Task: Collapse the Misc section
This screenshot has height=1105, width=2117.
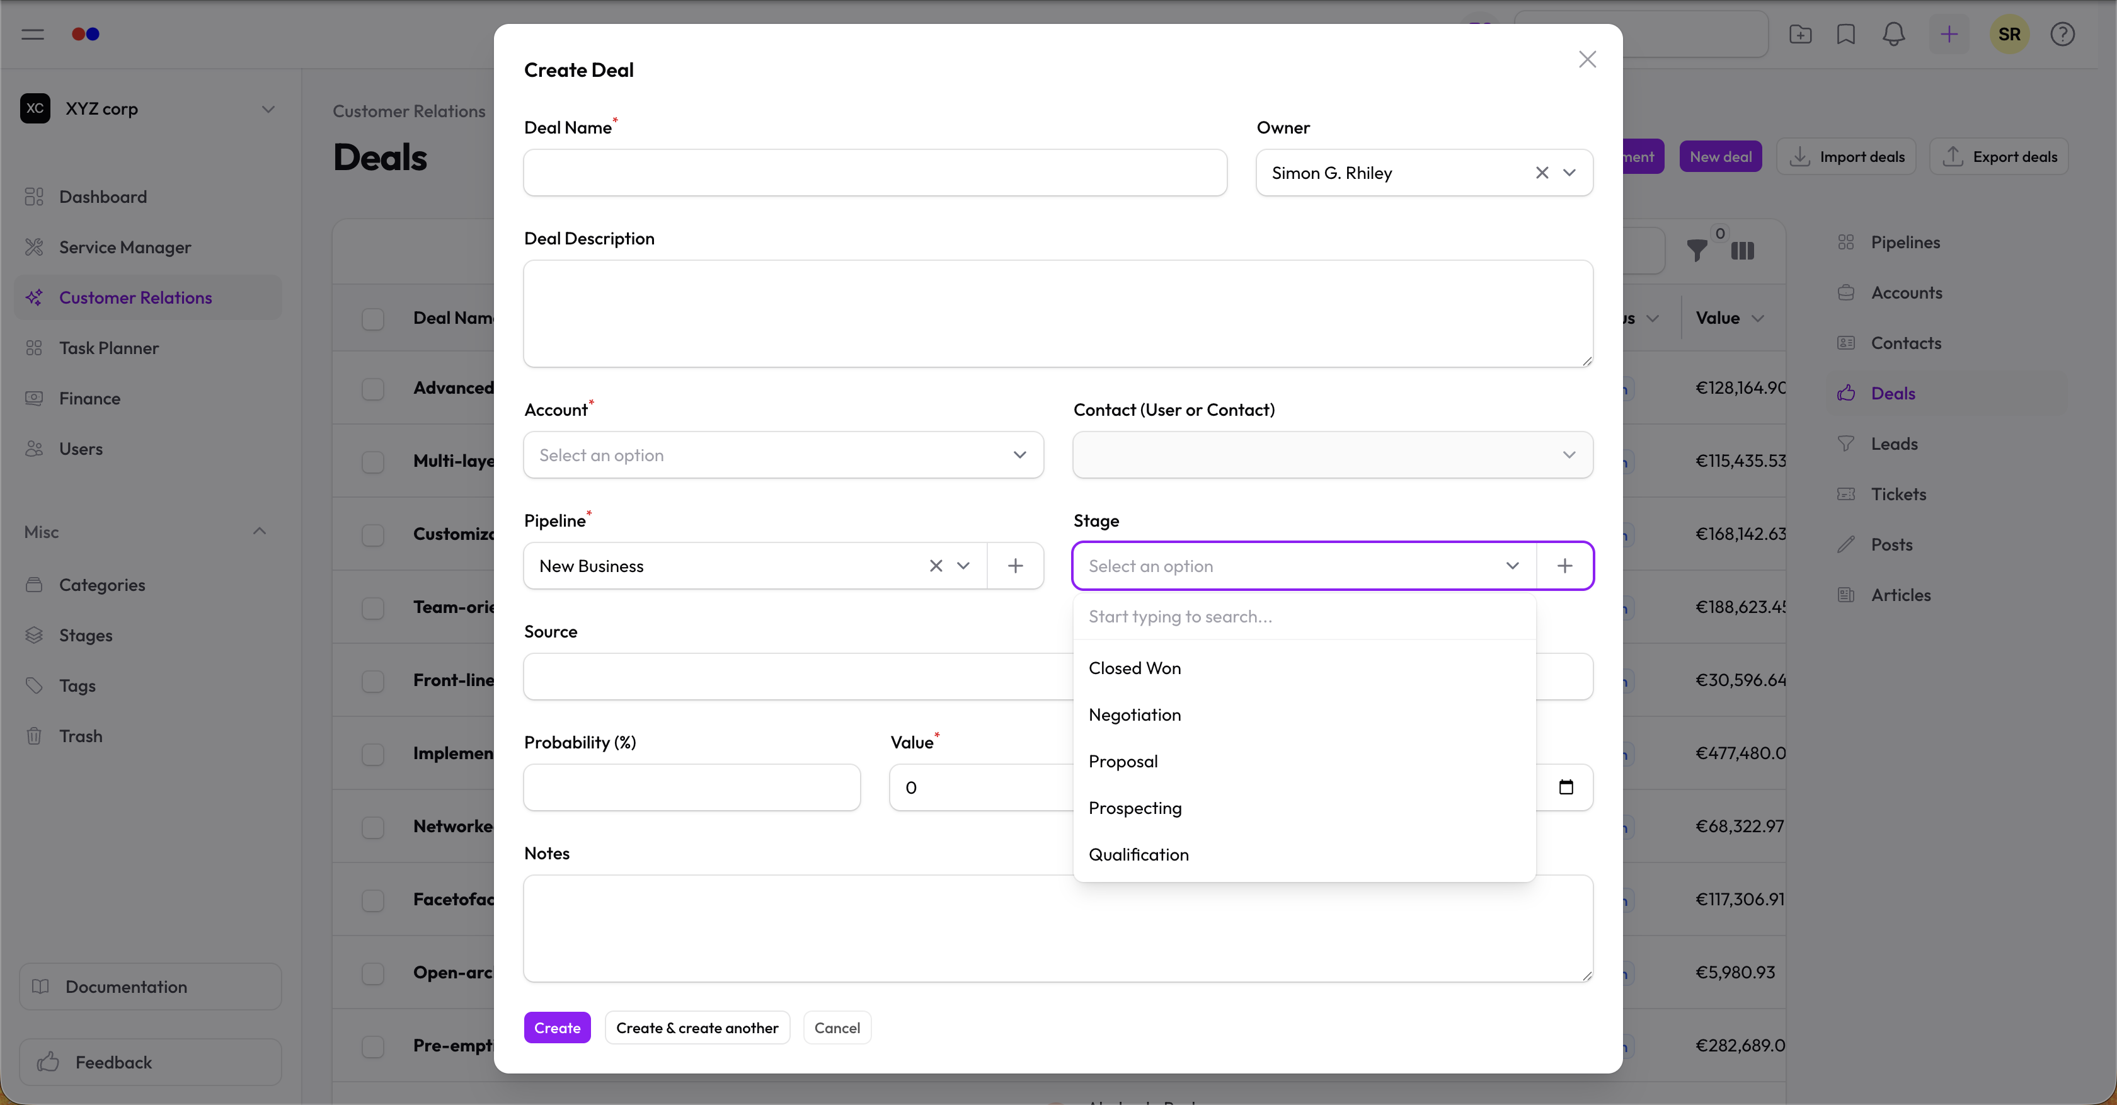Action: 259,532
